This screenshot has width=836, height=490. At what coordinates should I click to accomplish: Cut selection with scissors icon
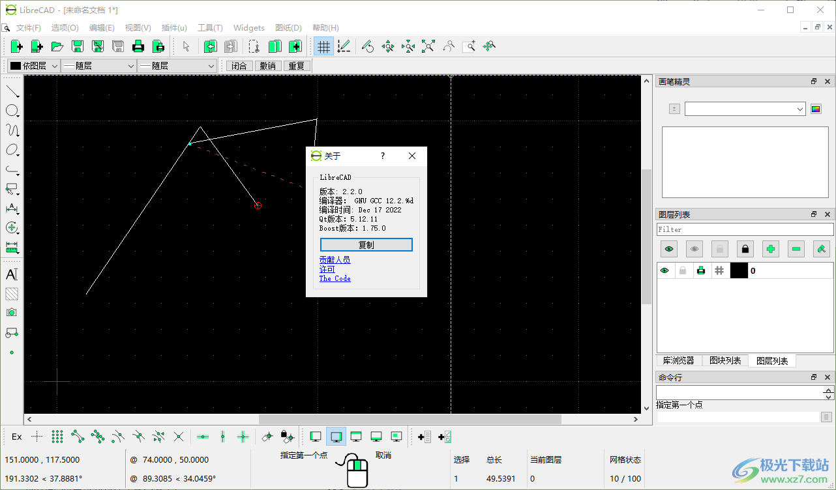[x=254, y=46]
